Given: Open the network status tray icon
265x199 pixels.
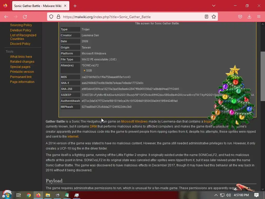Looking at the screenshot, I should click(222, 195).
